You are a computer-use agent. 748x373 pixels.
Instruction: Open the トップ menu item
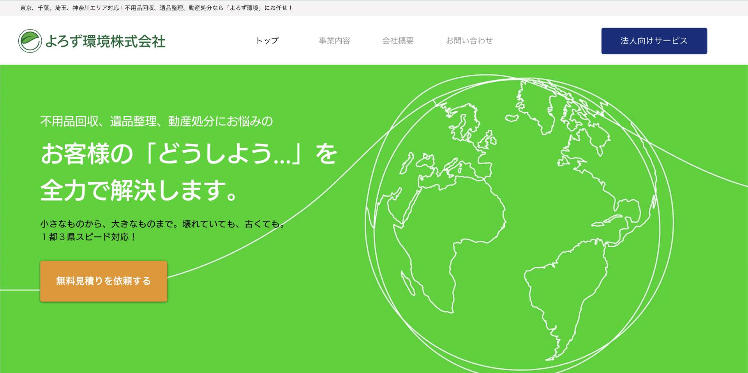point(267,40)
